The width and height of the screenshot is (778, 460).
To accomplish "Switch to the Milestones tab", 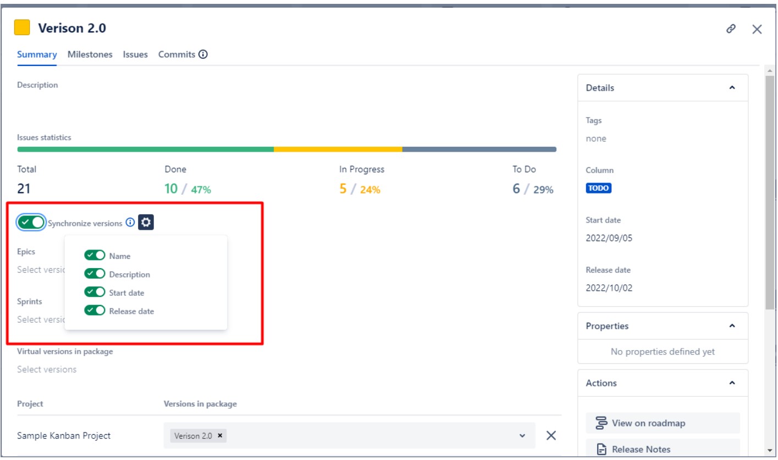I will (90, 54).
